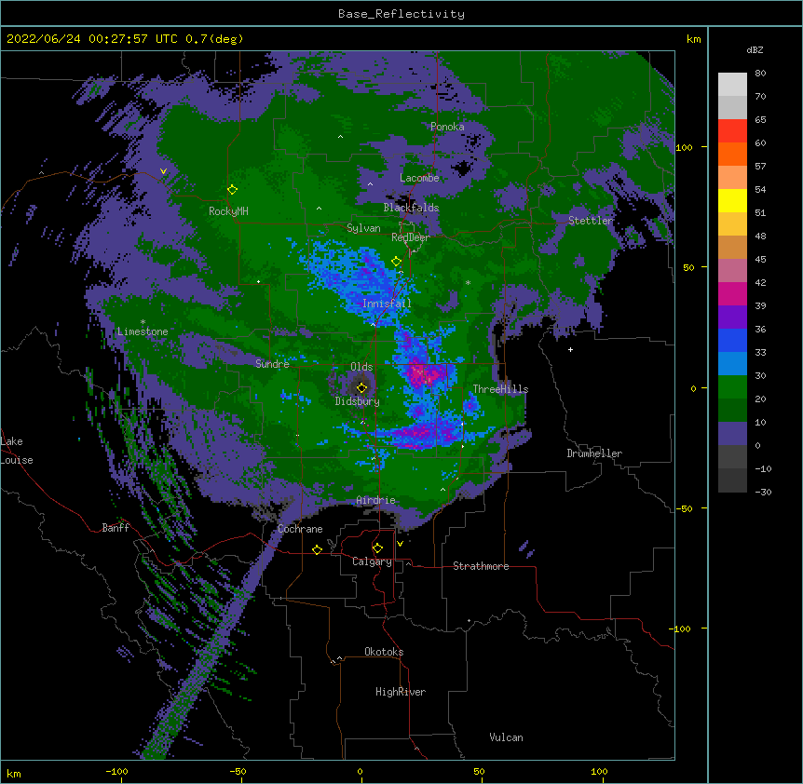The width and height of the screenshot is (803, 784).
Task: Click the 80 value on the dBZ legend
Action: pyautogui.click(x=760, y=74)
